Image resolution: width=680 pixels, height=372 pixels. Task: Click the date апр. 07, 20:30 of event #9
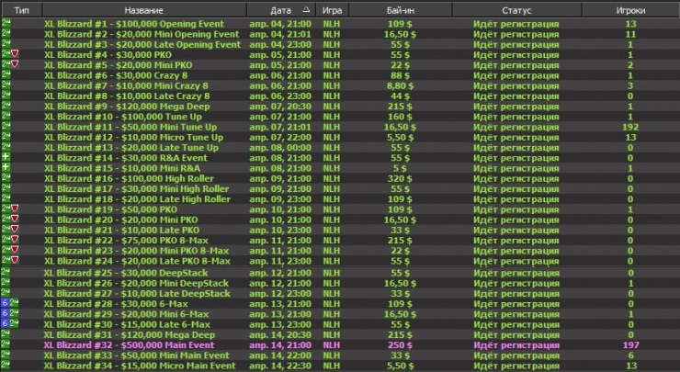[280, 107]
